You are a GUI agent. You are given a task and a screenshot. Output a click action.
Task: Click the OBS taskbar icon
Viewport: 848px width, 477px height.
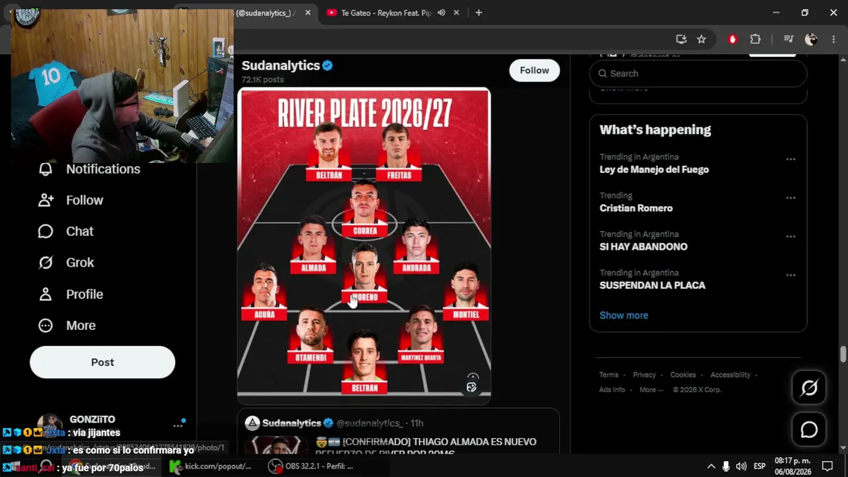(x=275, y=466)
